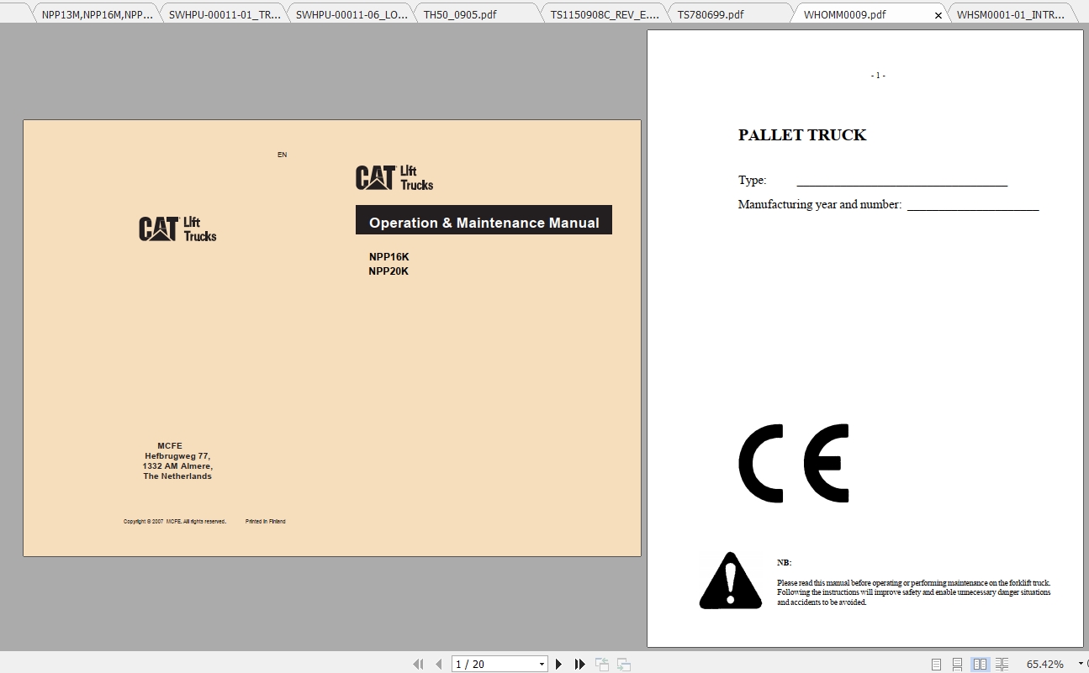Click the 'Type:' label on page 1
This screenshot has height=673, width=1089.
coord(752,181)
